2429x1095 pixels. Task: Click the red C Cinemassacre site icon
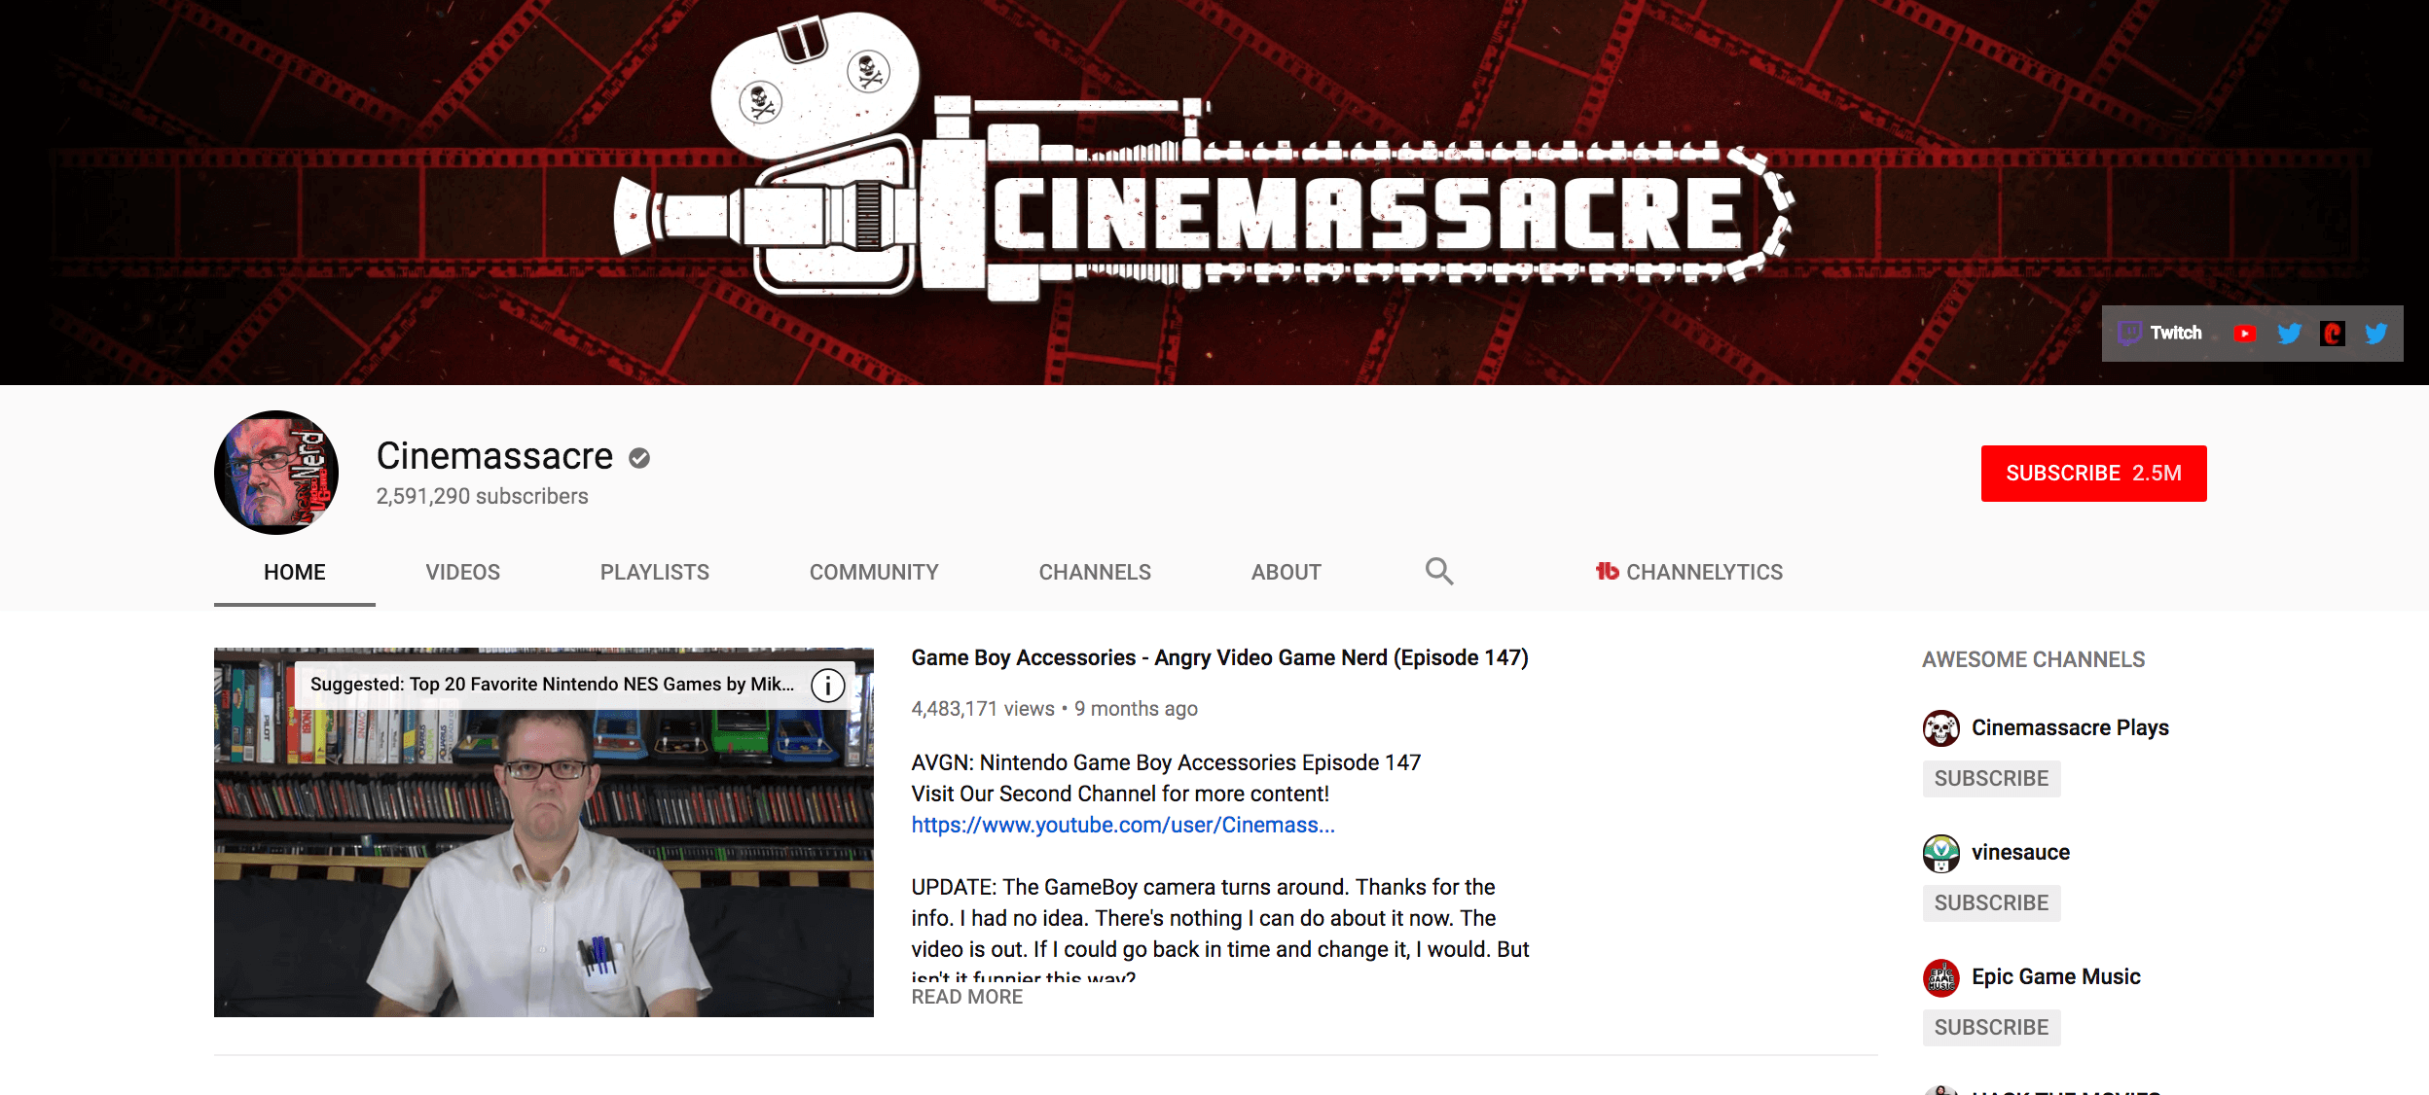click(x=2333, y=334)
